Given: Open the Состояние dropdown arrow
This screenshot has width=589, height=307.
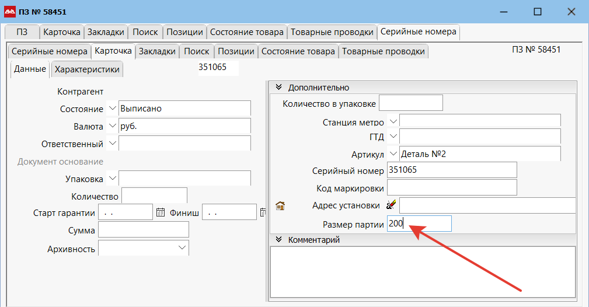Looking at the screenshot, I should click(113, 109).
